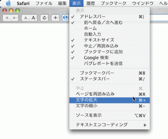Viewport: 168px width, 139px height.
Task: Open the 編集 menu
Action: point(62,3)
